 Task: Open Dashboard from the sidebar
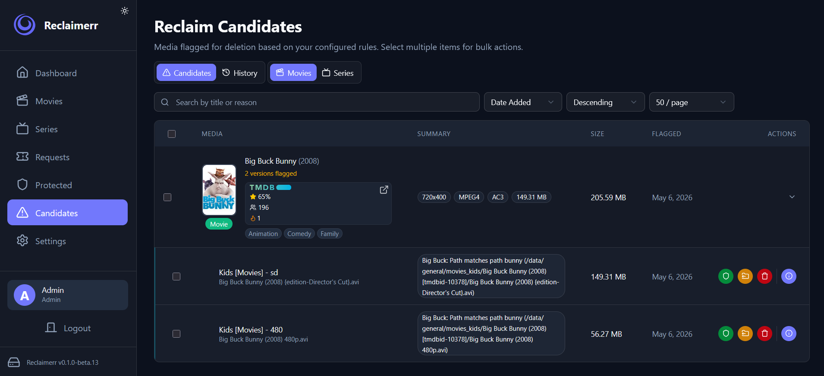(67, 73)
